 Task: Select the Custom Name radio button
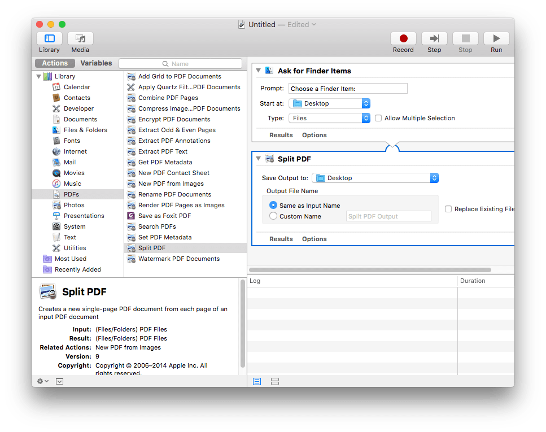273,215
